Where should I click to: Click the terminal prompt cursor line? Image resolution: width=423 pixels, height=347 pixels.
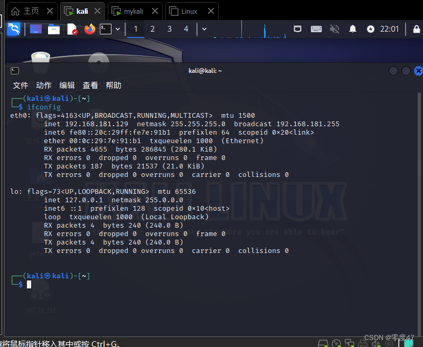click(x=29, y=284)
